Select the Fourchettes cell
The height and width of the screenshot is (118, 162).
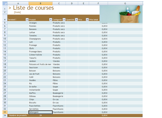tap(40, 106)
